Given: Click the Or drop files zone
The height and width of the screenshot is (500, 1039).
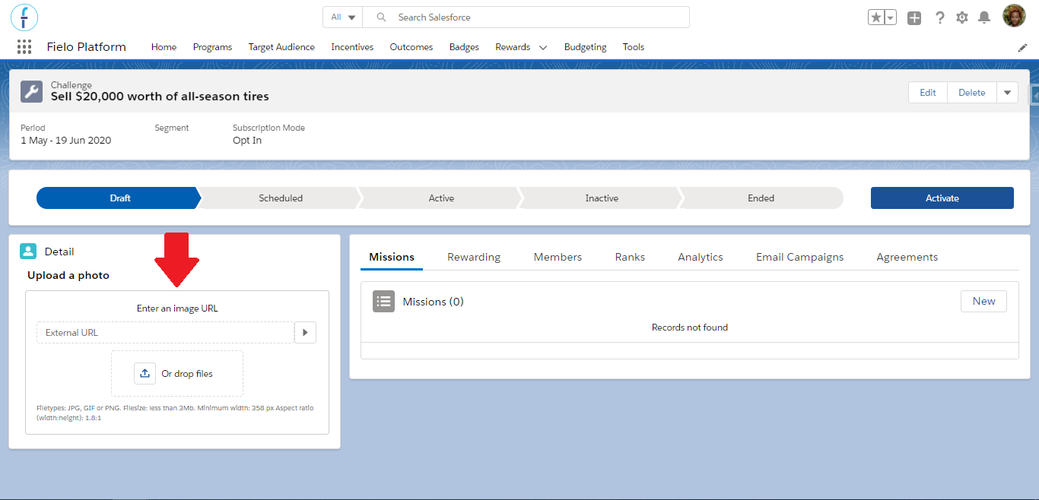Looking at the screenshot, I should coord(177,373).
